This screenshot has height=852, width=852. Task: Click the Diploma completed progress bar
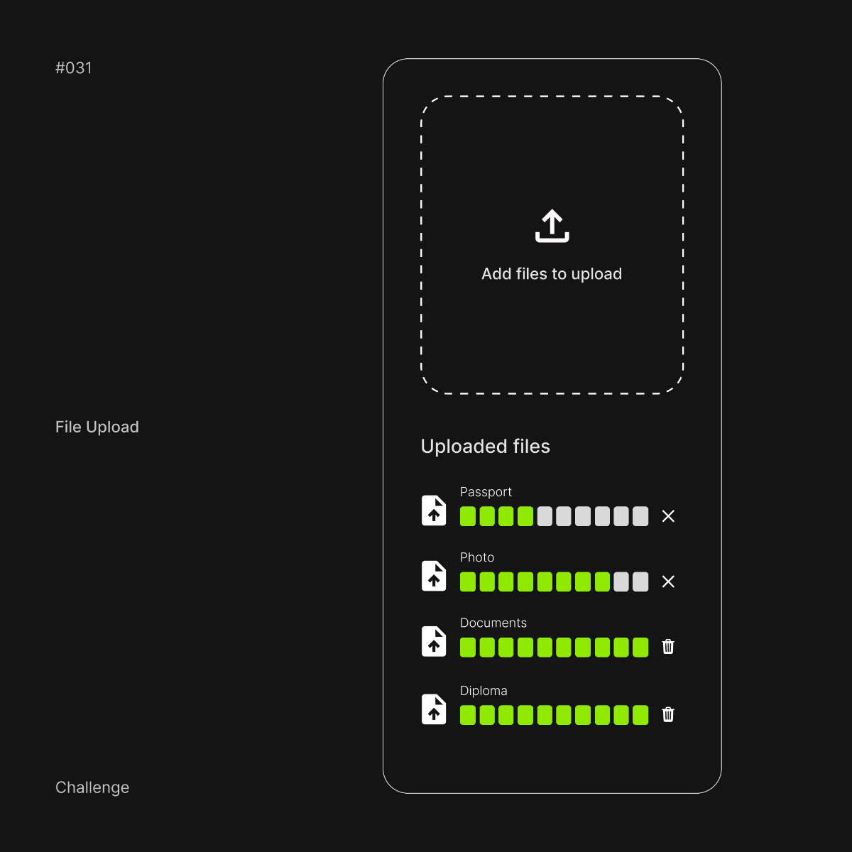click(x=554, y=715)
